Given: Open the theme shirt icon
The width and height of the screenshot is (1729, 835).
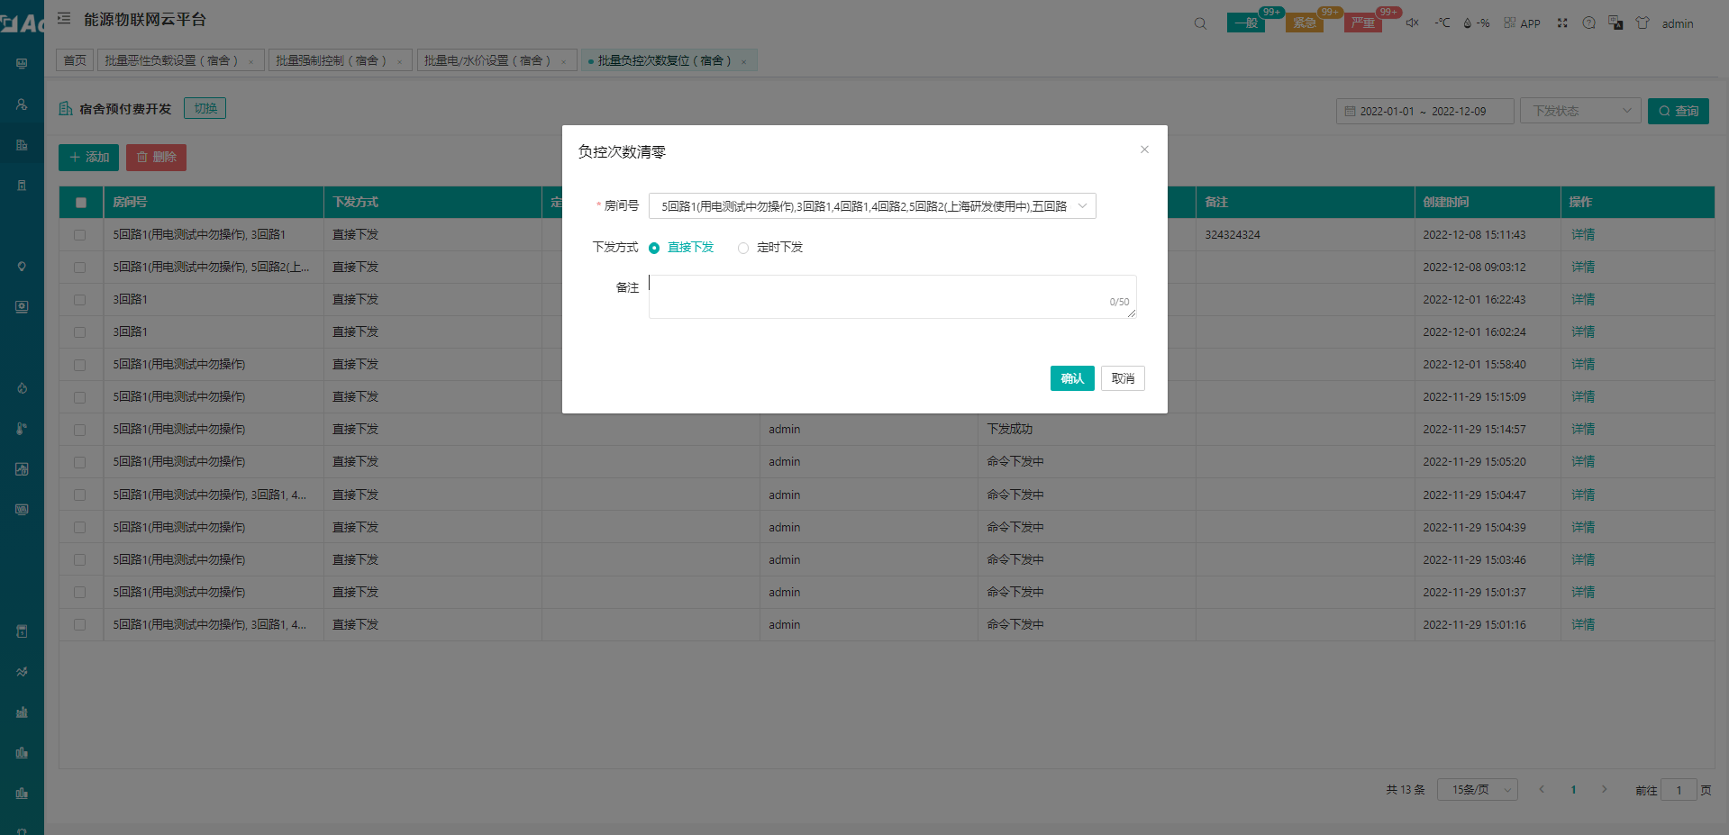Looking at the screenshot, I should point(1643,23).
